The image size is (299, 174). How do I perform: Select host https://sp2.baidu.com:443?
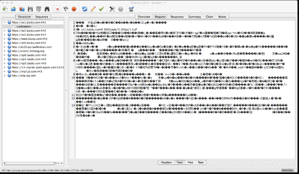click(29, 64)
